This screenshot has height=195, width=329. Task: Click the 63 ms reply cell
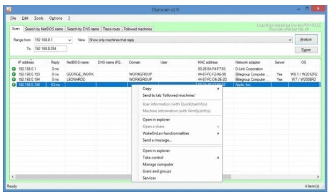55,85
